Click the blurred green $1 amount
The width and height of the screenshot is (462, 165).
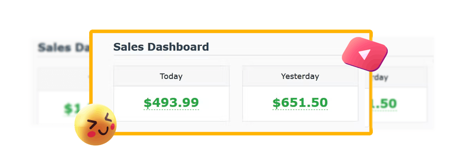tap(71, 108)
